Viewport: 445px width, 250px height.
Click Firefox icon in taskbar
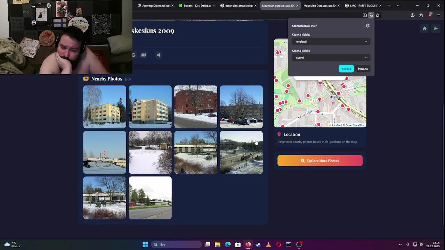[x=248, y=244]
